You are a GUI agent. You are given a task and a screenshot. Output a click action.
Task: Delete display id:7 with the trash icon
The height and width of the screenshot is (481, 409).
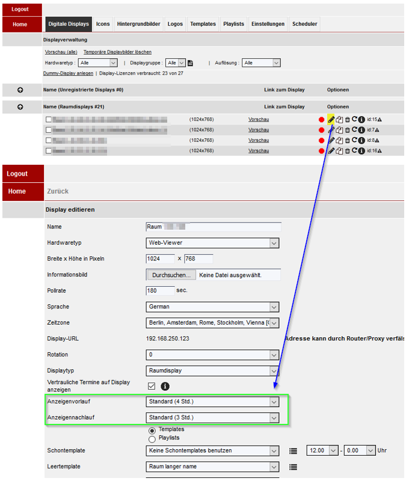coord(347,130)
